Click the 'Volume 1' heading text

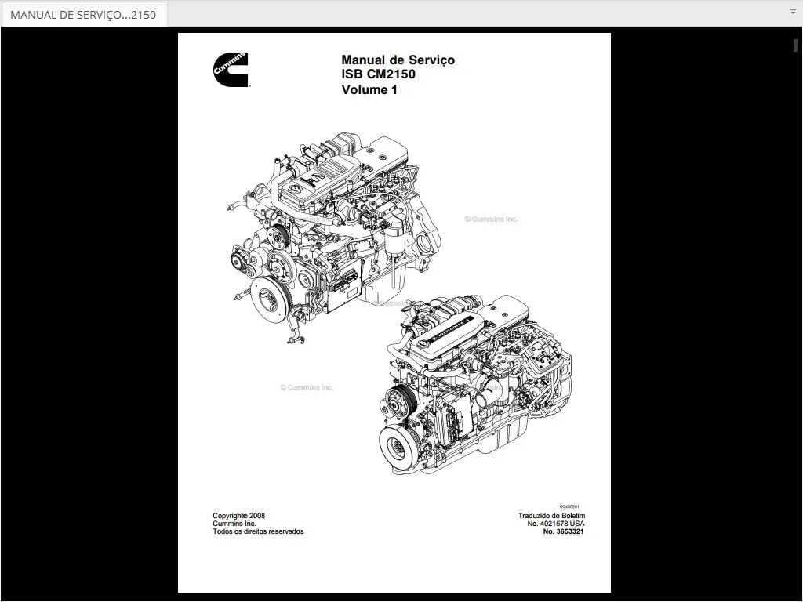point(369,89)
